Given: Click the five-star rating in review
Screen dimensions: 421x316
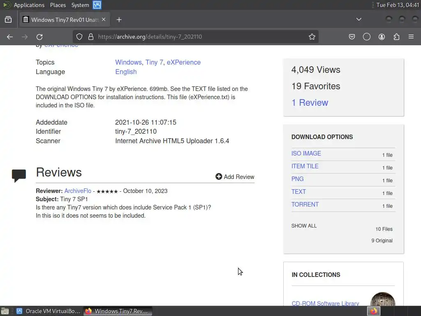Looking at the screenshot, I should click(107, 192).
